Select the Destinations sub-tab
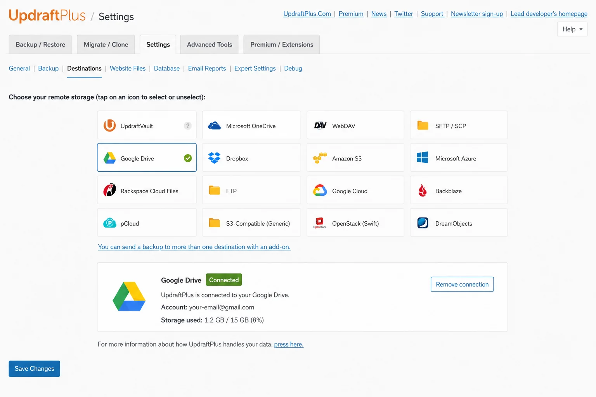The width and height of the screenshot is (596, 397). [x=84, y=69]
